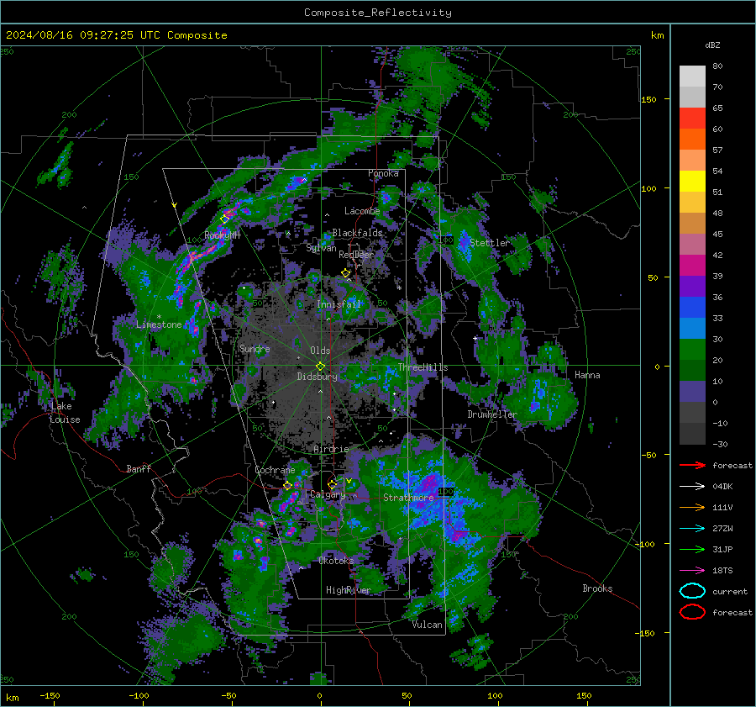756x707 pixels.
Task: Click the Okotoks label
Action: 336,561
